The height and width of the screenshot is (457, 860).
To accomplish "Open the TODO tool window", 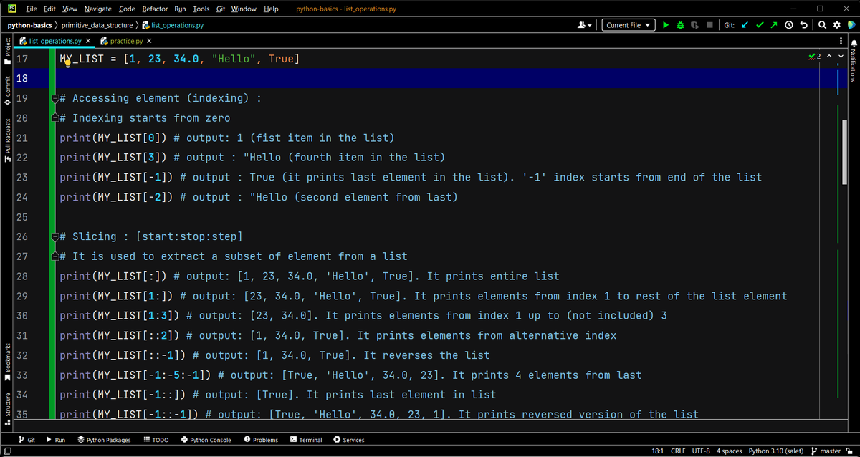I will click(156, 440).
